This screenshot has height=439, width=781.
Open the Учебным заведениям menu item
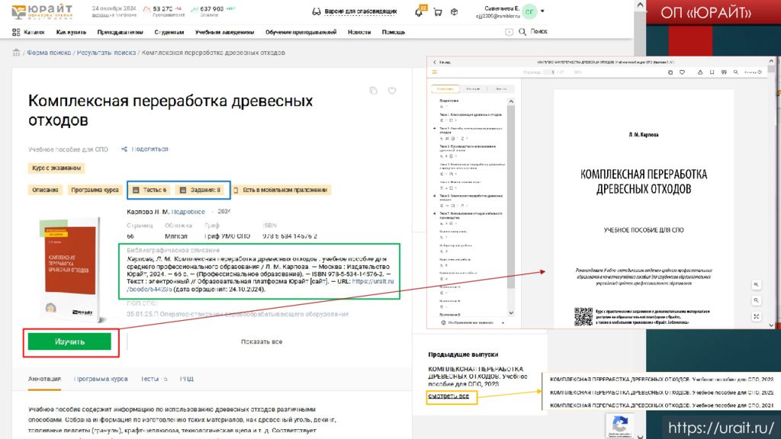pyautogui.click(x=225, y=32)
